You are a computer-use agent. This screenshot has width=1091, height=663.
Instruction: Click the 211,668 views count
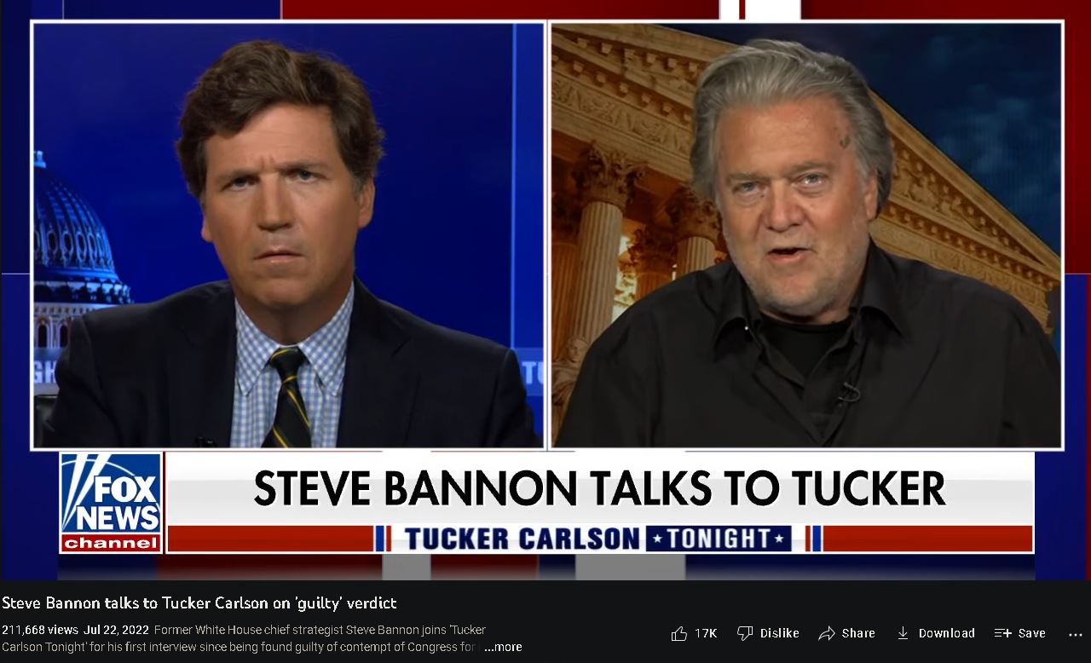click(40, 631)
